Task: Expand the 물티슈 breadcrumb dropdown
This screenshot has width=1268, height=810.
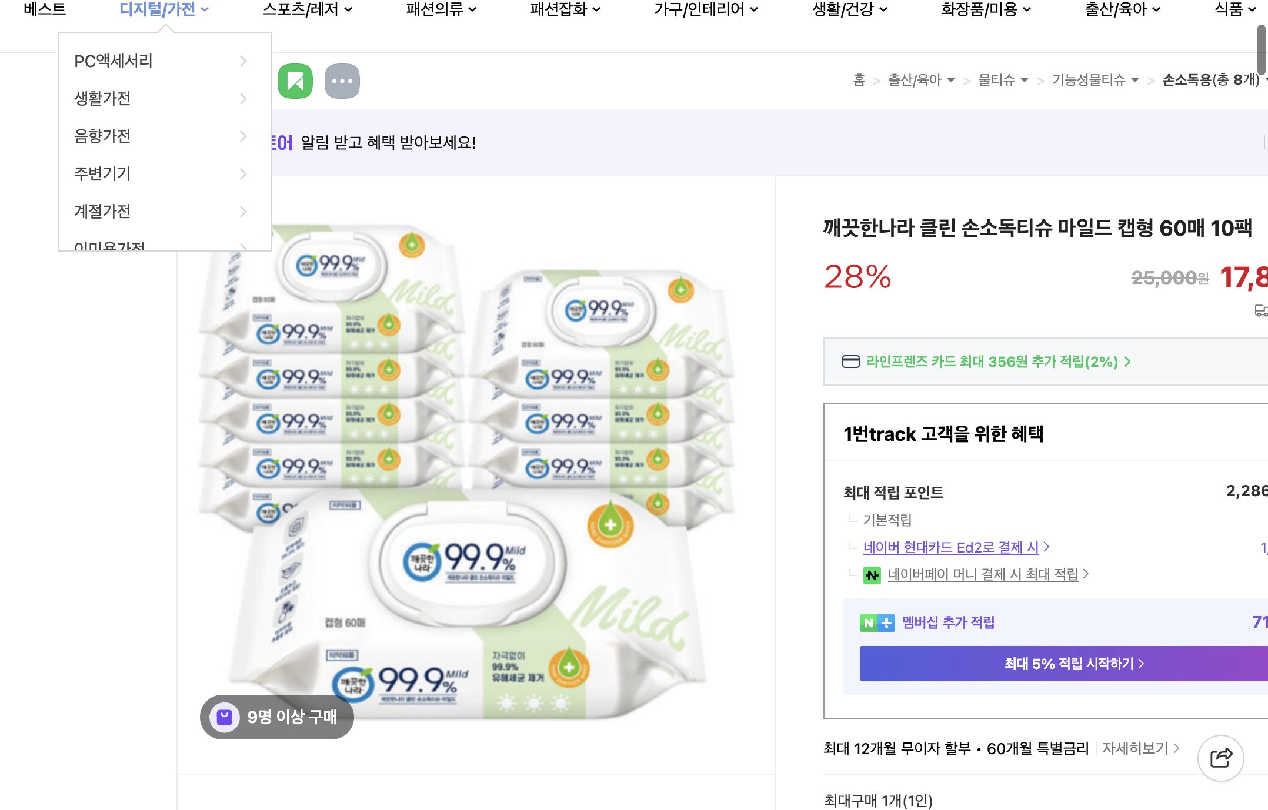Action: pyautogui.click(x=1025, y=80)
